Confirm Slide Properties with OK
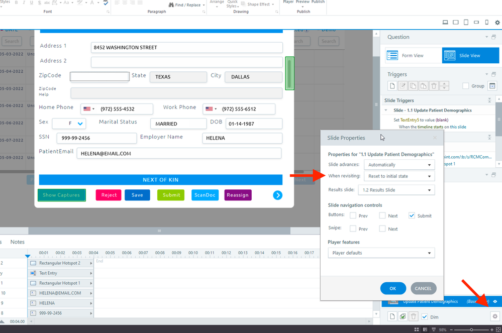502x333 pixels. coord(393,288)
